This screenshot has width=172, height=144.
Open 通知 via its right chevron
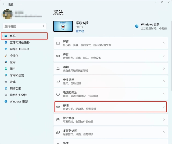point(164,69)
